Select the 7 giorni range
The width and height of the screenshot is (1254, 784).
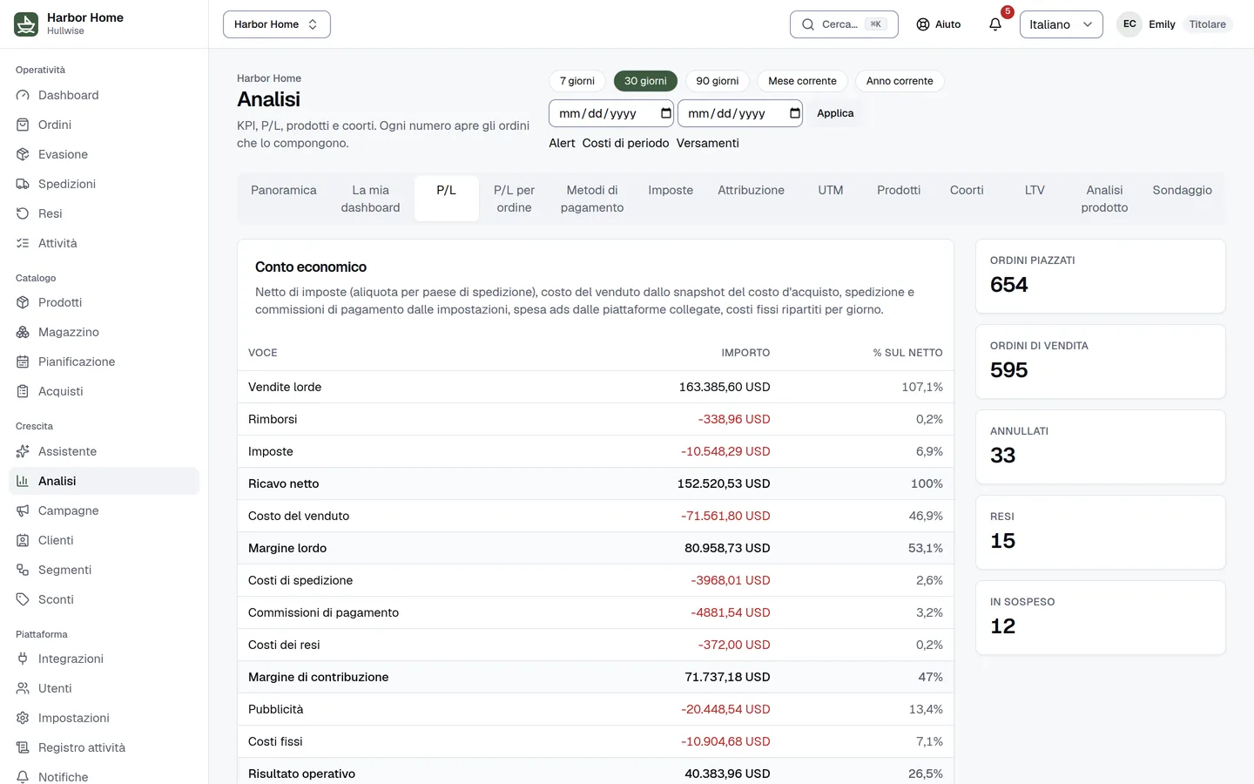577,81
